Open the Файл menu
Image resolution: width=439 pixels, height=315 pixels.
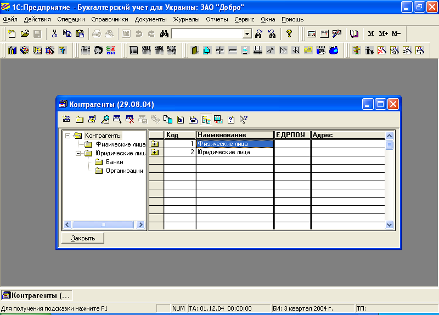(10, 19)
